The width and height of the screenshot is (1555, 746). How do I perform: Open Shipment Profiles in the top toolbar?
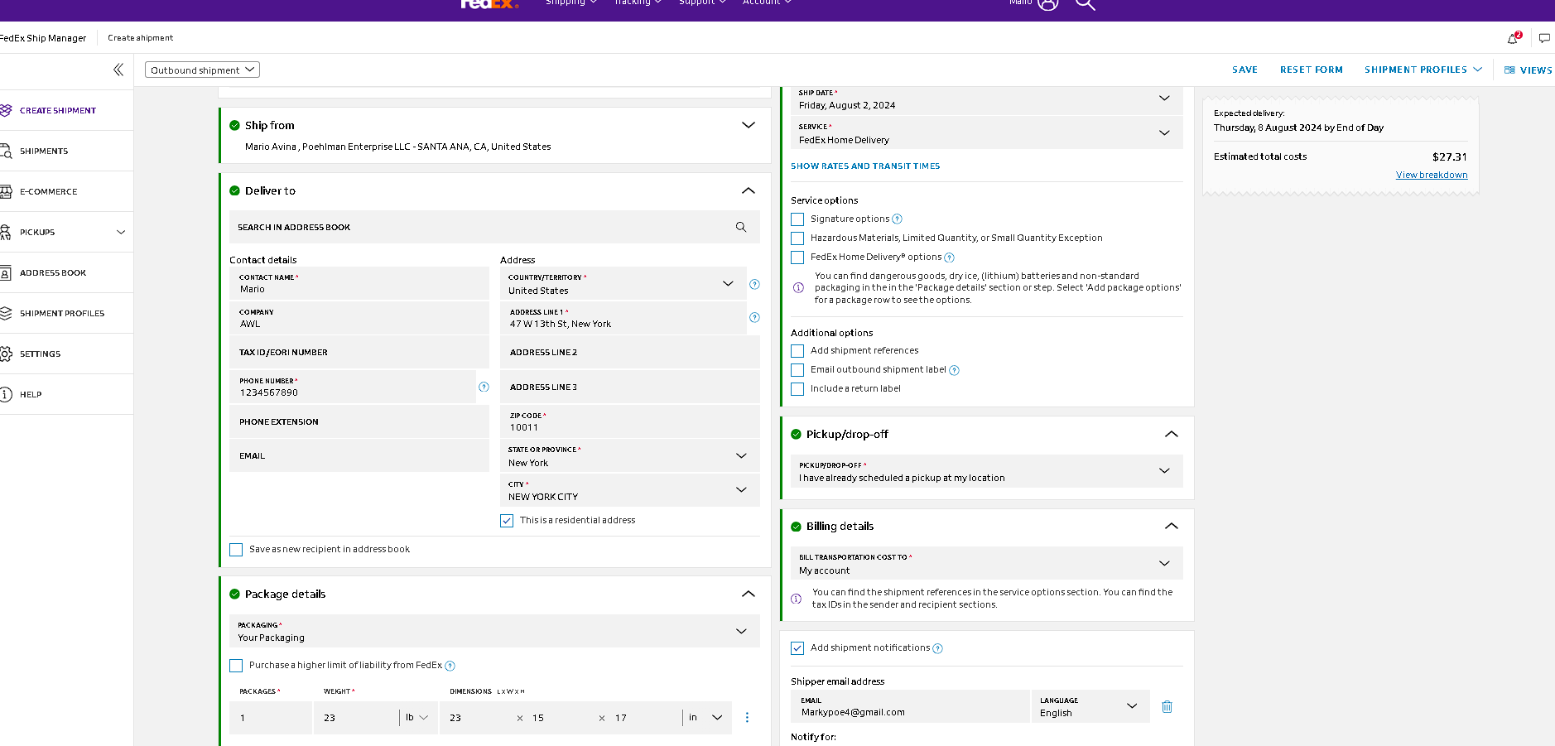pos(1423,70)
